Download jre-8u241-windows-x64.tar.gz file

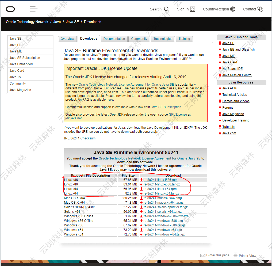point(164,234)
